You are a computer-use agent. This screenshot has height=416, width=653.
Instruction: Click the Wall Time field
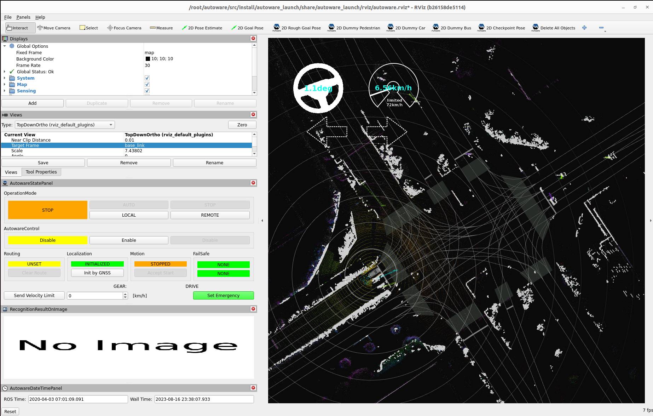[204, 399]
